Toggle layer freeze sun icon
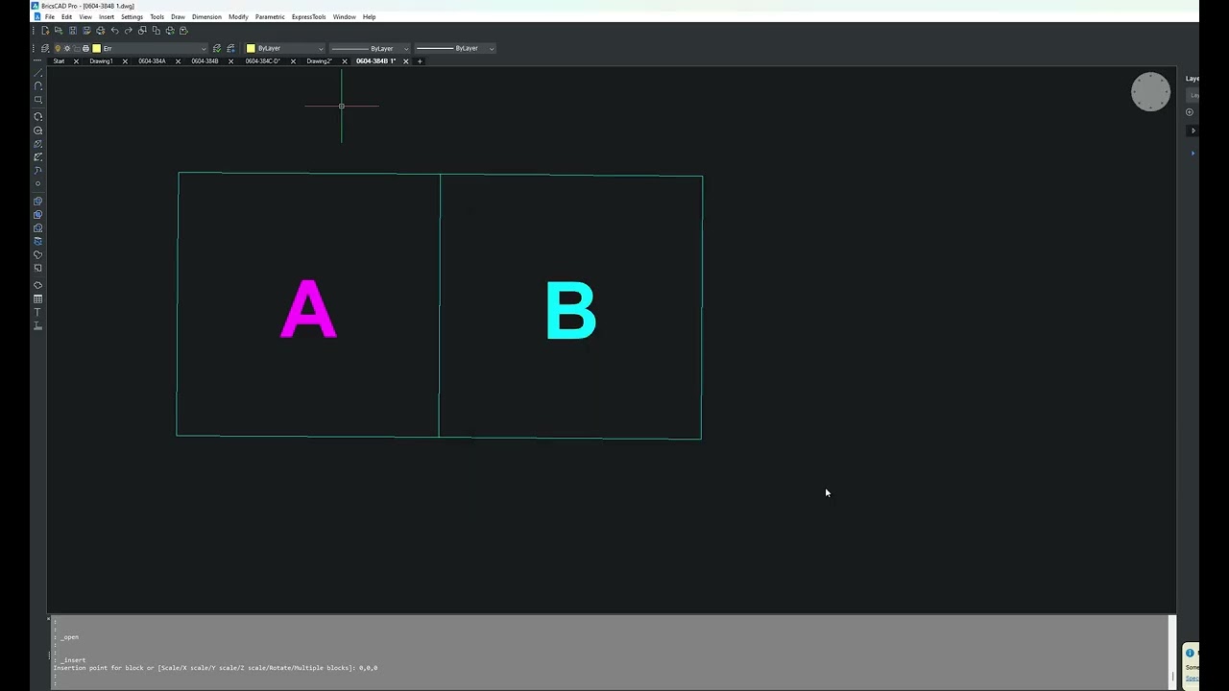Viewport: 1229px width, 691px height. tap(67, 48)
